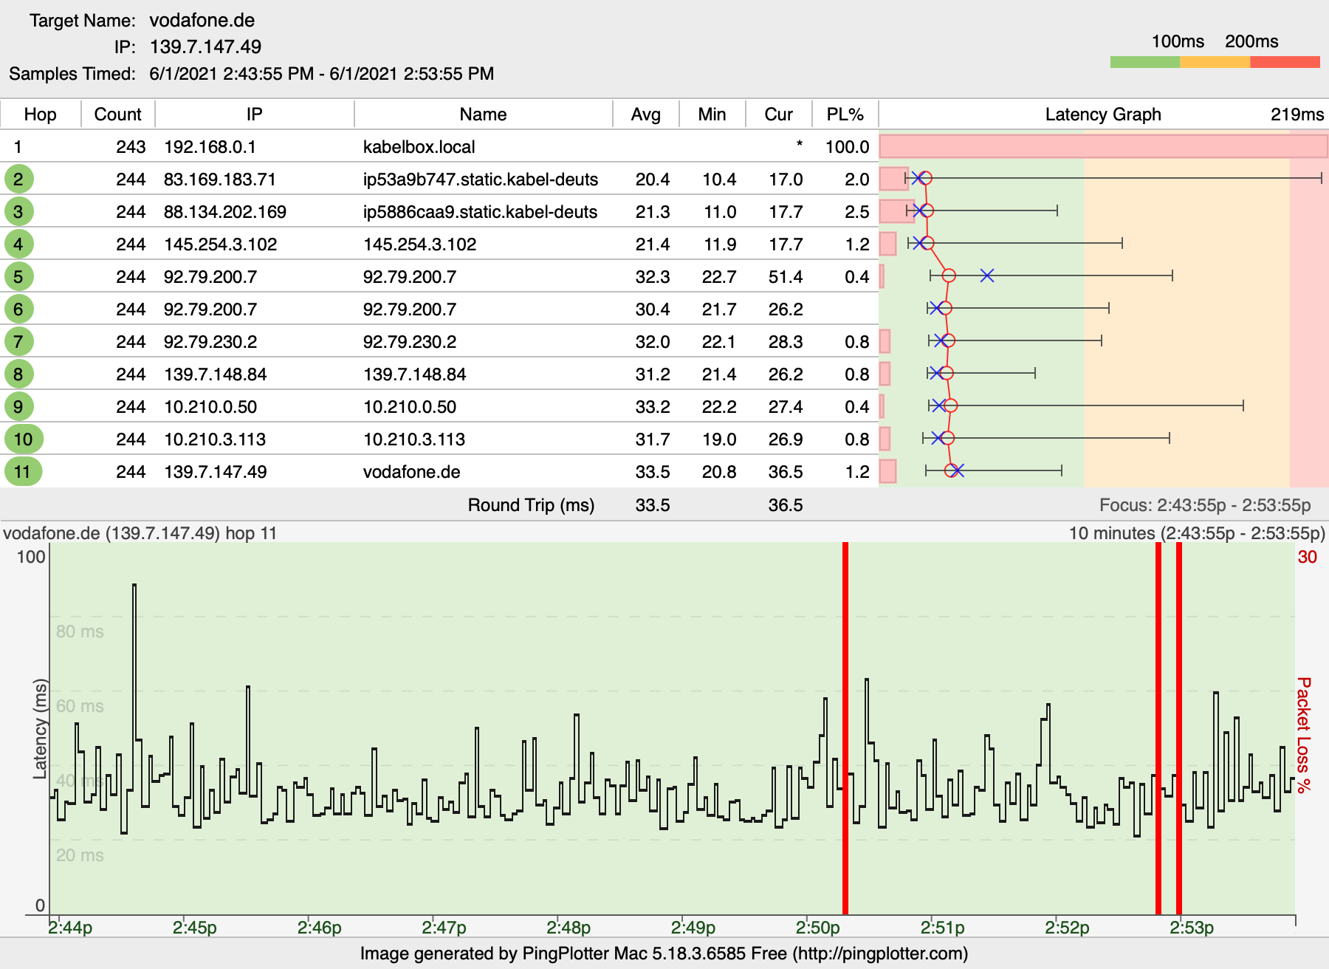Click the Hop column header
The height and width of the screenshot is (969, 1329).
point(40,114)
